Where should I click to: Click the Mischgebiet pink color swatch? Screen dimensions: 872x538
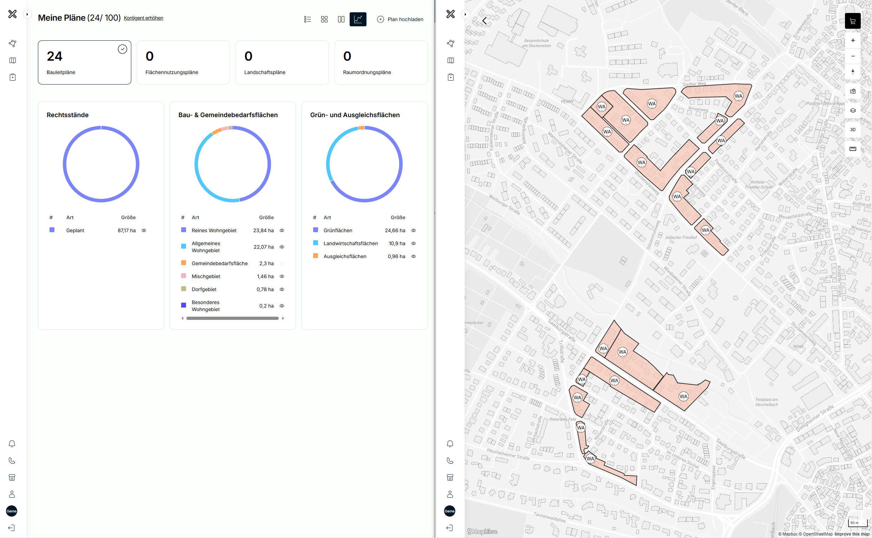coord(183,276)
